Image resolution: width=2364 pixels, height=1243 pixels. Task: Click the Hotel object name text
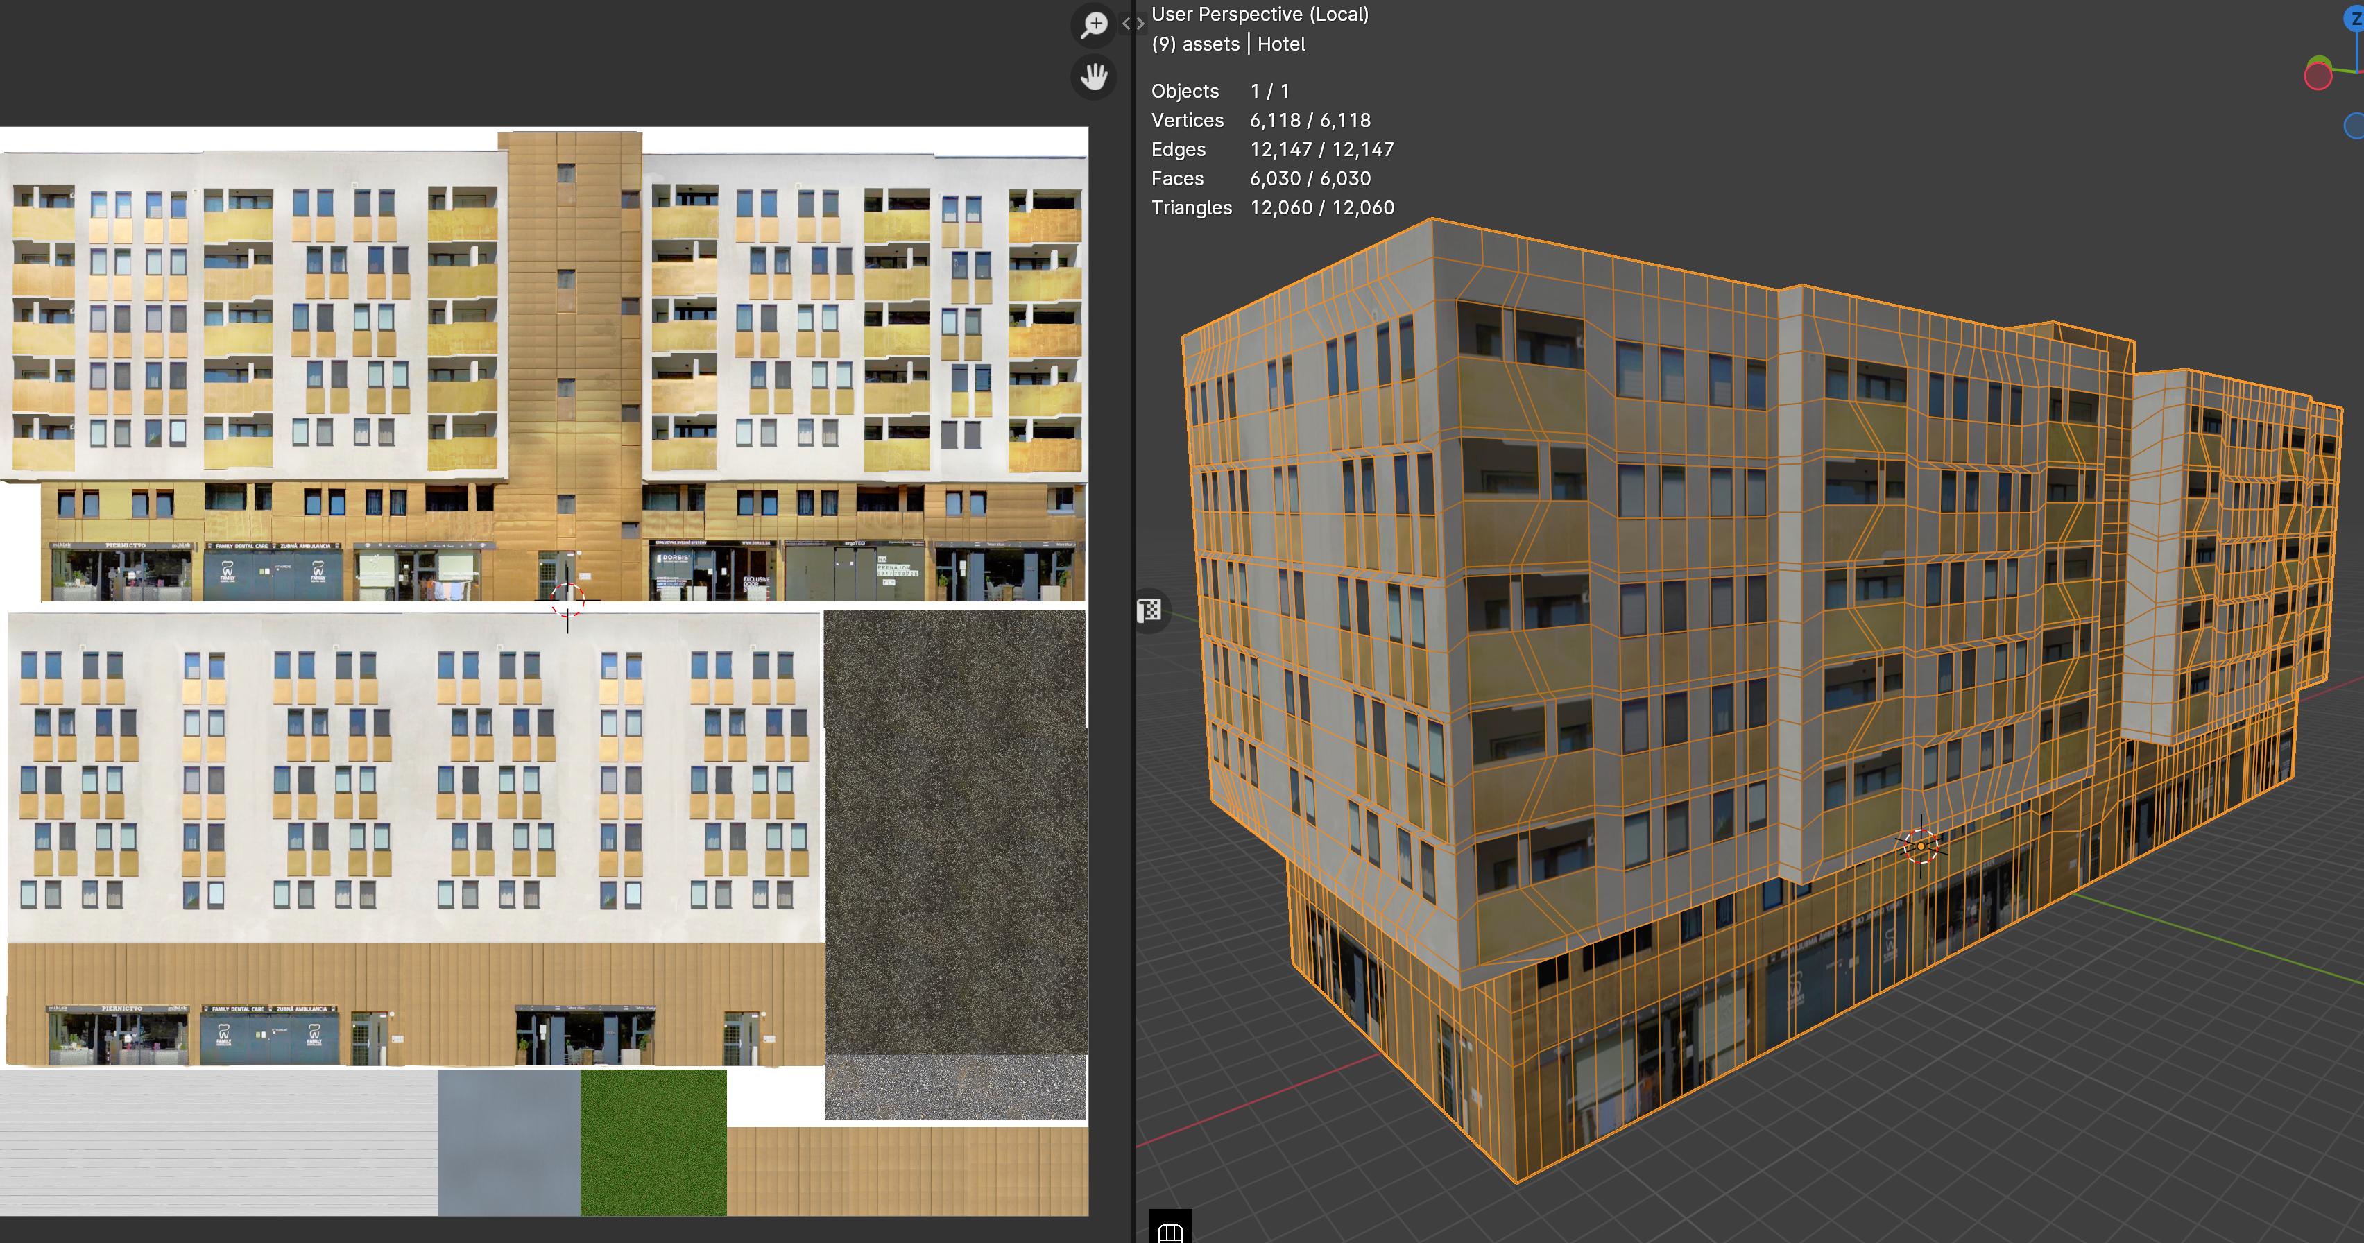click(1281, 44)
